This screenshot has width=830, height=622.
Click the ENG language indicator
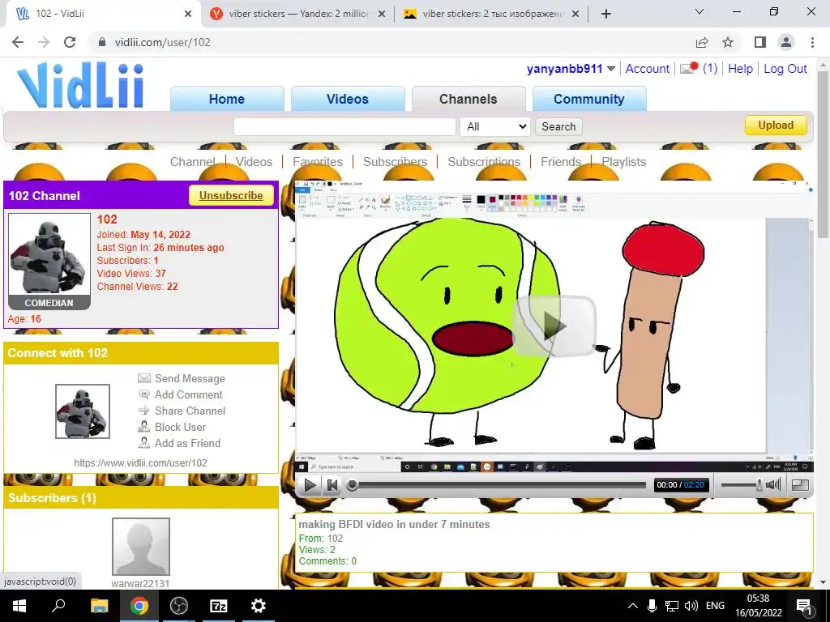[715, 606]
